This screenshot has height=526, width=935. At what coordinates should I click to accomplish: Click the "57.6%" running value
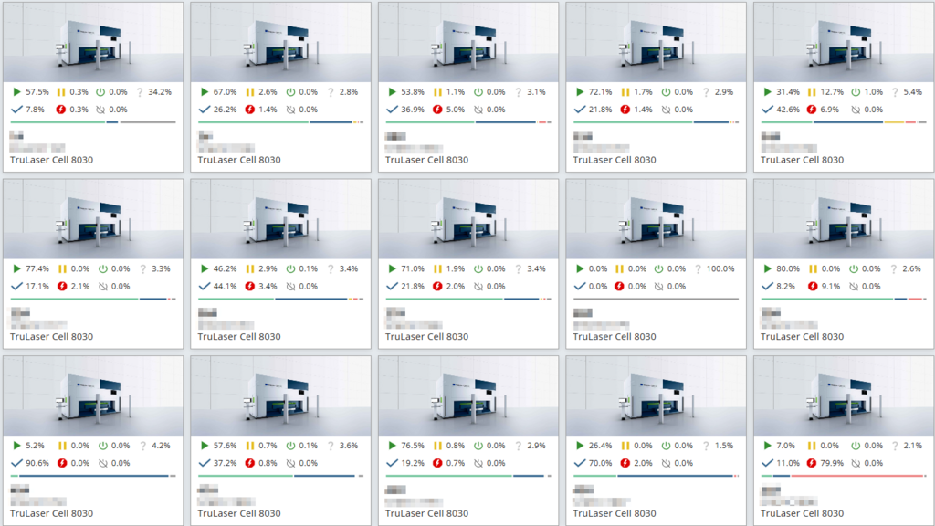click(225, 446)
